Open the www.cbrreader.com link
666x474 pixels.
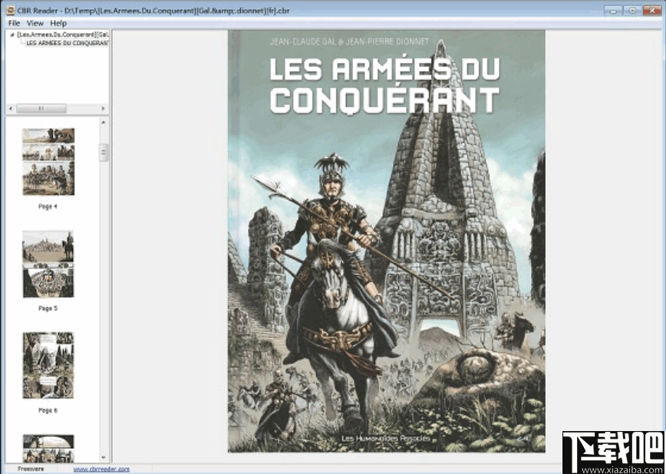(101, 469)
